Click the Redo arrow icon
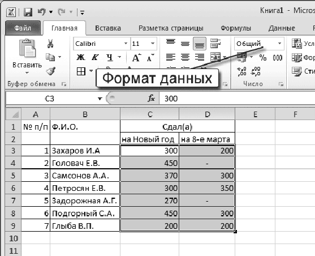This screenshot has width=315, height=256. [x=61, y=12]
